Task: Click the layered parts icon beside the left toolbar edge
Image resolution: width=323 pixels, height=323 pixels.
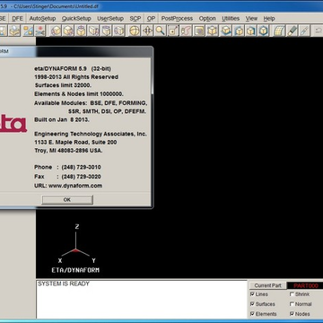Action: [14, 31]
